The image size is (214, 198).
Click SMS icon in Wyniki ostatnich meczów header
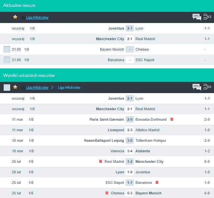click(197, 87)
